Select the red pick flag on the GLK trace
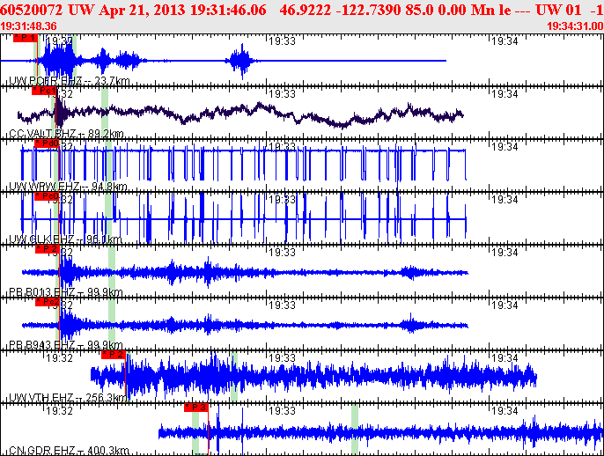Image resolution: width=604 pixels, height=456 pixels. pos(46,196)
